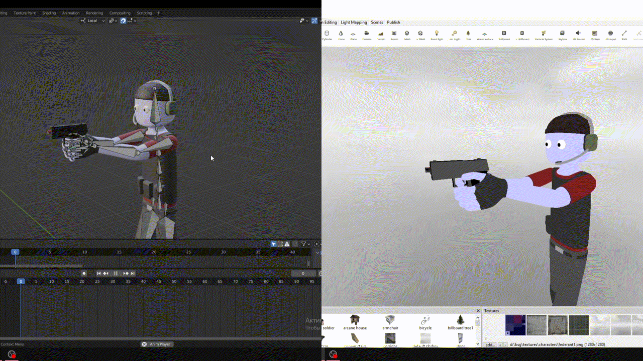643x361 pixels.
Task: Click the Billboard icon next to Water surface
Action: pos(504,35)
